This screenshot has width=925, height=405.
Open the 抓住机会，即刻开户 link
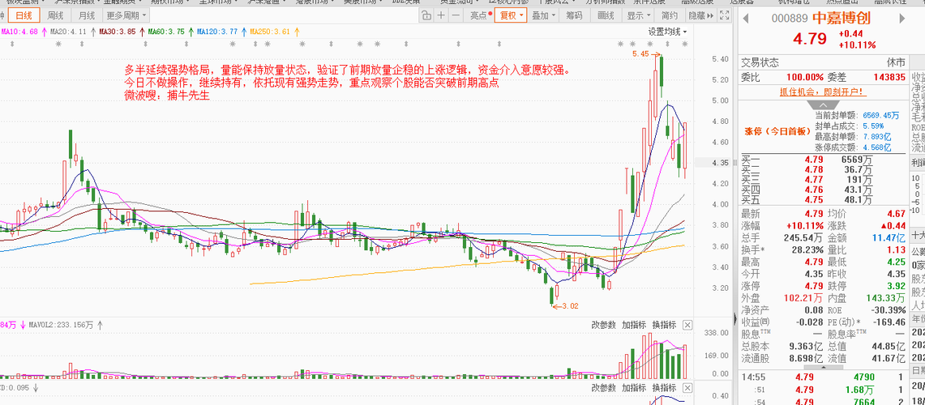[x=822, y=92]
